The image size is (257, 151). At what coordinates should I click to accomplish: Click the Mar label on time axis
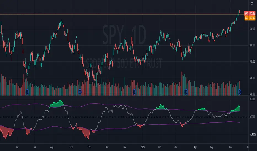click(176, 147)
